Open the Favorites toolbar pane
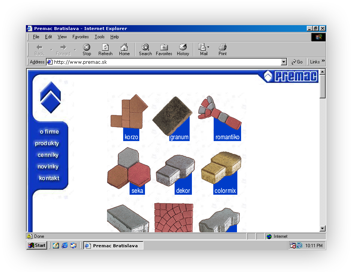The image size is (356, 272). 164,50
